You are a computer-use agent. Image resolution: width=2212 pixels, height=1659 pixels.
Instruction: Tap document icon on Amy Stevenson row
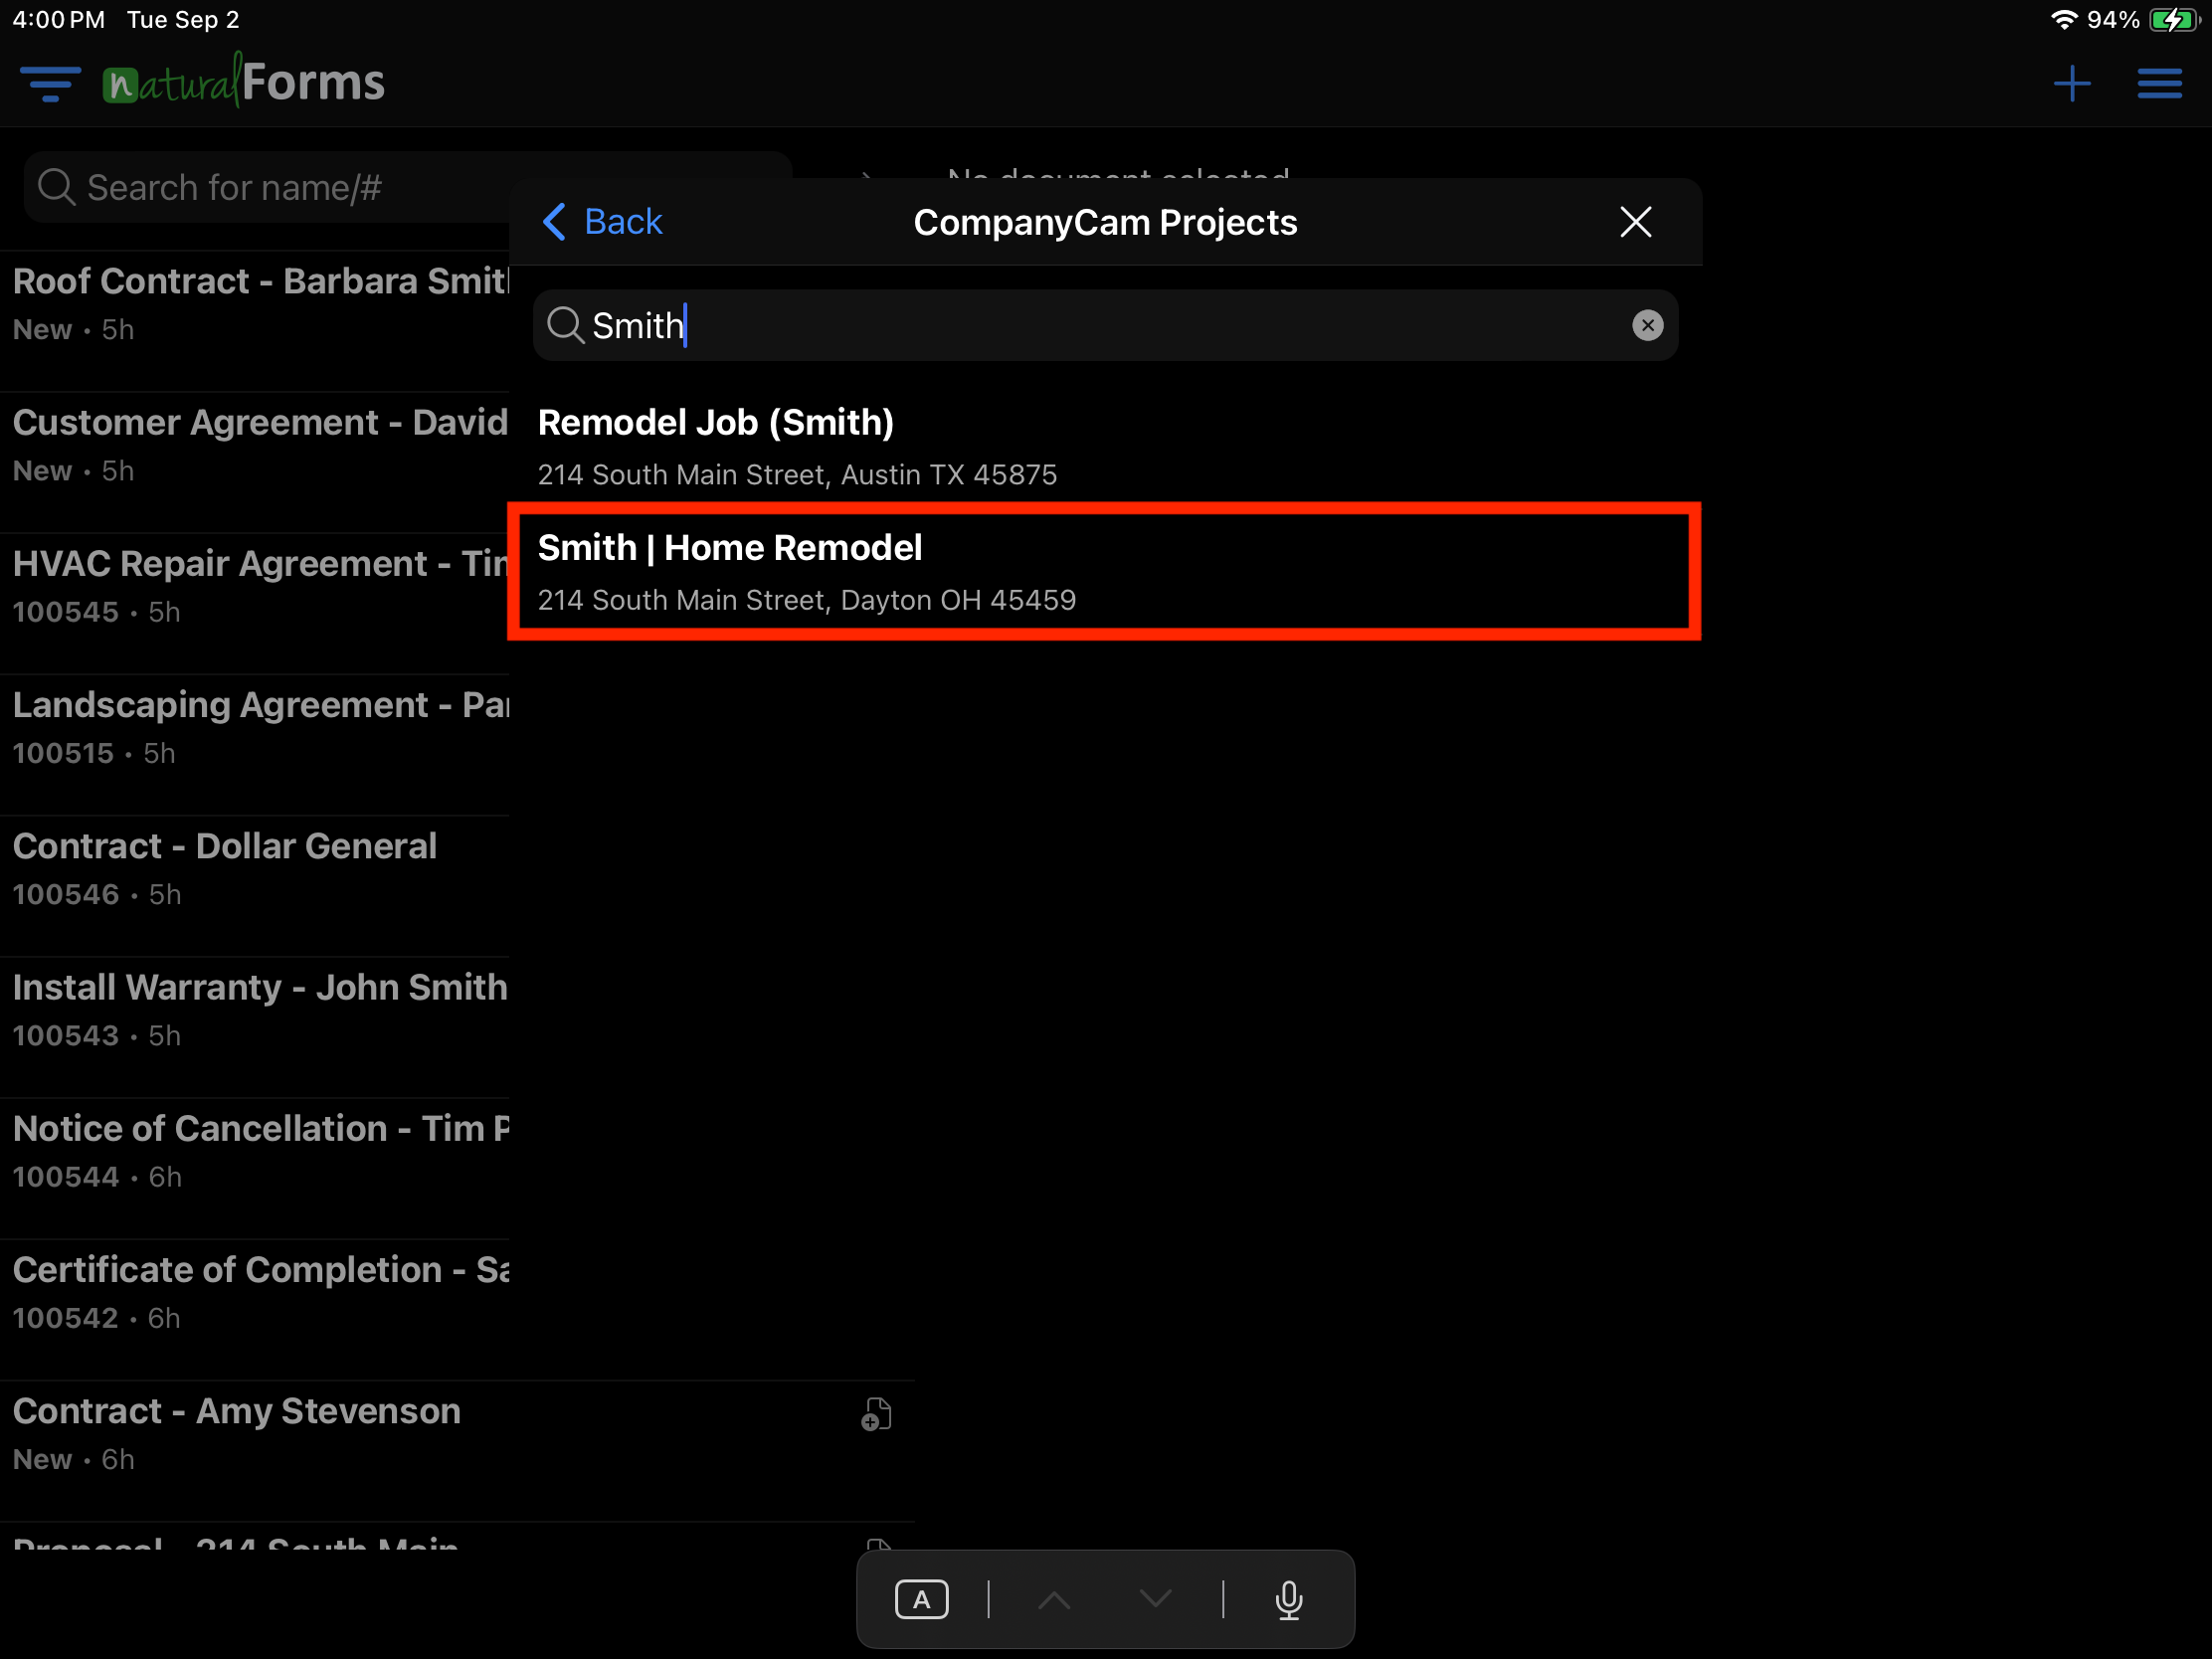(x=876, y=1415)
